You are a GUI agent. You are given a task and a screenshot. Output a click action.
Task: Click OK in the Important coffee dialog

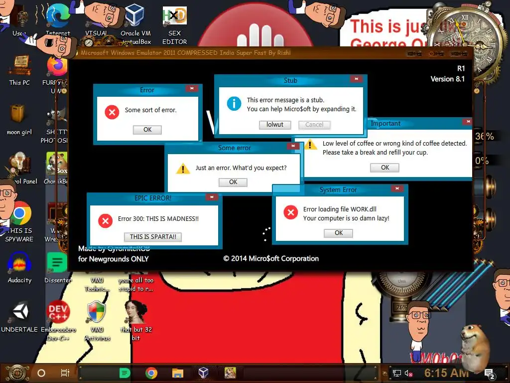(x=385, y=168)
